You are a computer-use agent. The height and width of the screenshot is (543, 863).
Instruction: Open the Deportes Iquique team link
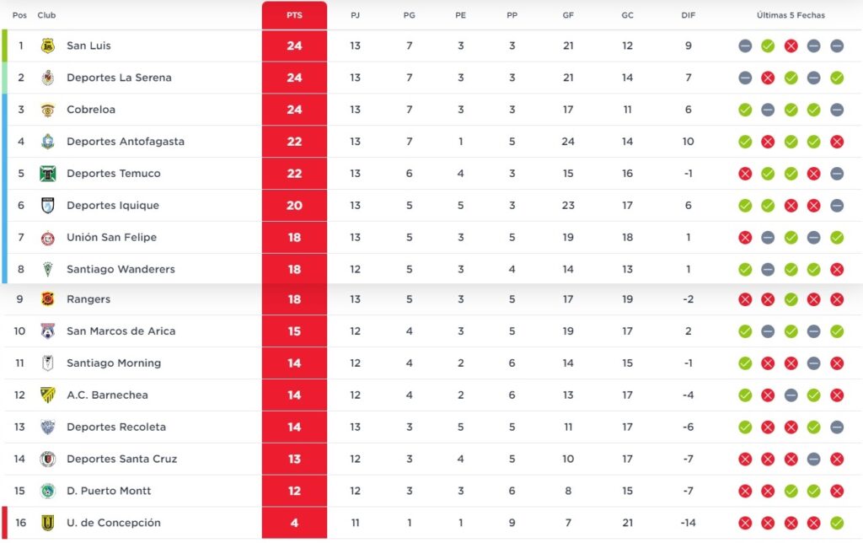pos(113,206)
